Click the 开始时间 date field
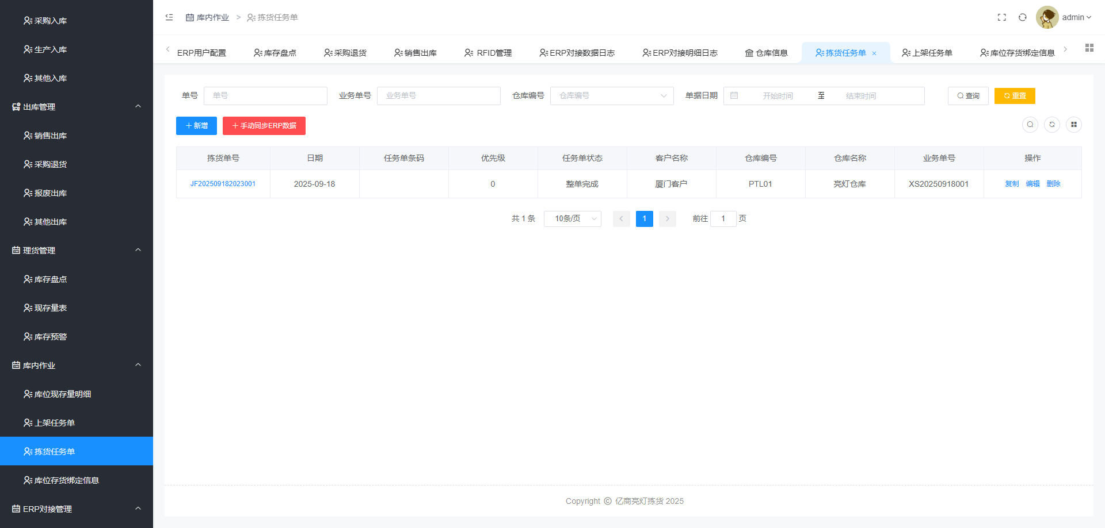Screen dimensions: 1105x528 [x=778, y=96]
